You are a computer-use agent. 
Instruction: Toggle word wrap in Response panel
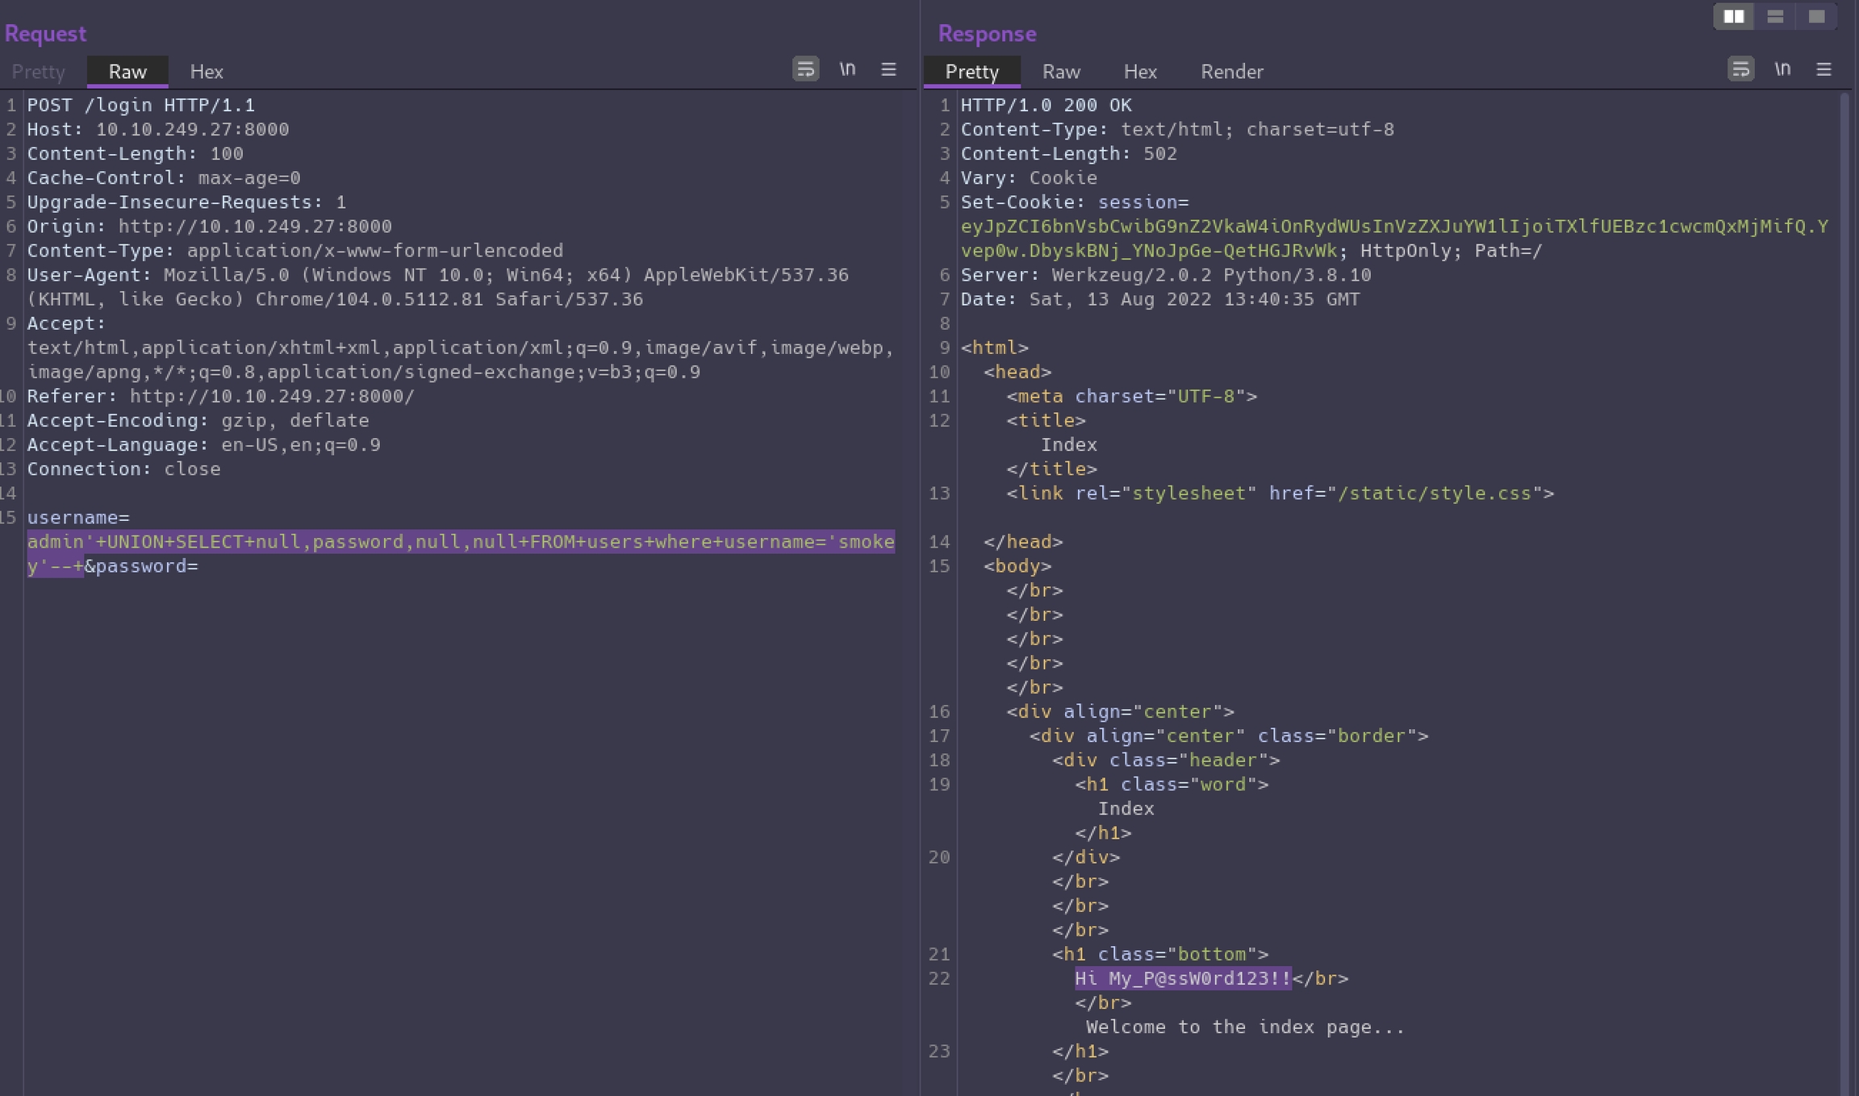[x=1740, y=69]
